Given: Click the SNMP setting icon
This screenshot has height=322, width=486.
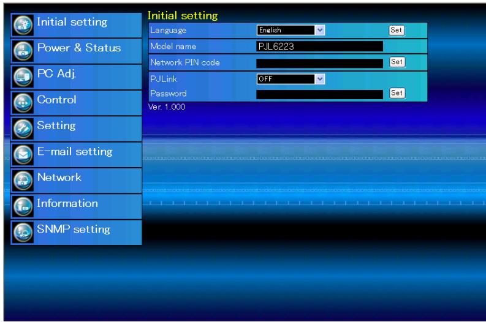Looking at the screenshot, I should point(23,232).
